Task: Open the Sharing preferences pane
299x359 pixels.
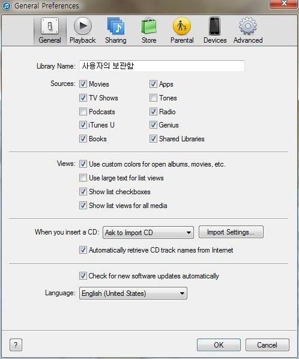Action: click(x=116, y=30)
